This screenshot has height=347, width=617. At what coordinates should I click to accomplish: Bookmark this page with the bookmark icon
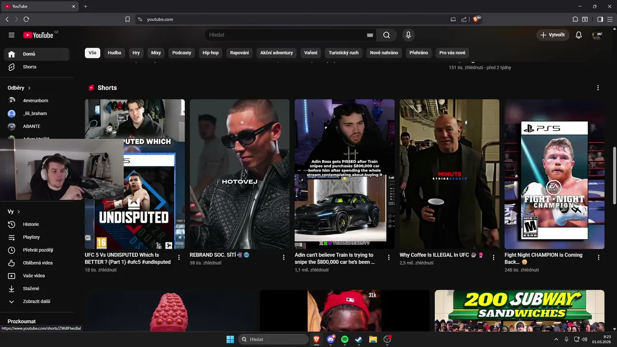point(127,19)
